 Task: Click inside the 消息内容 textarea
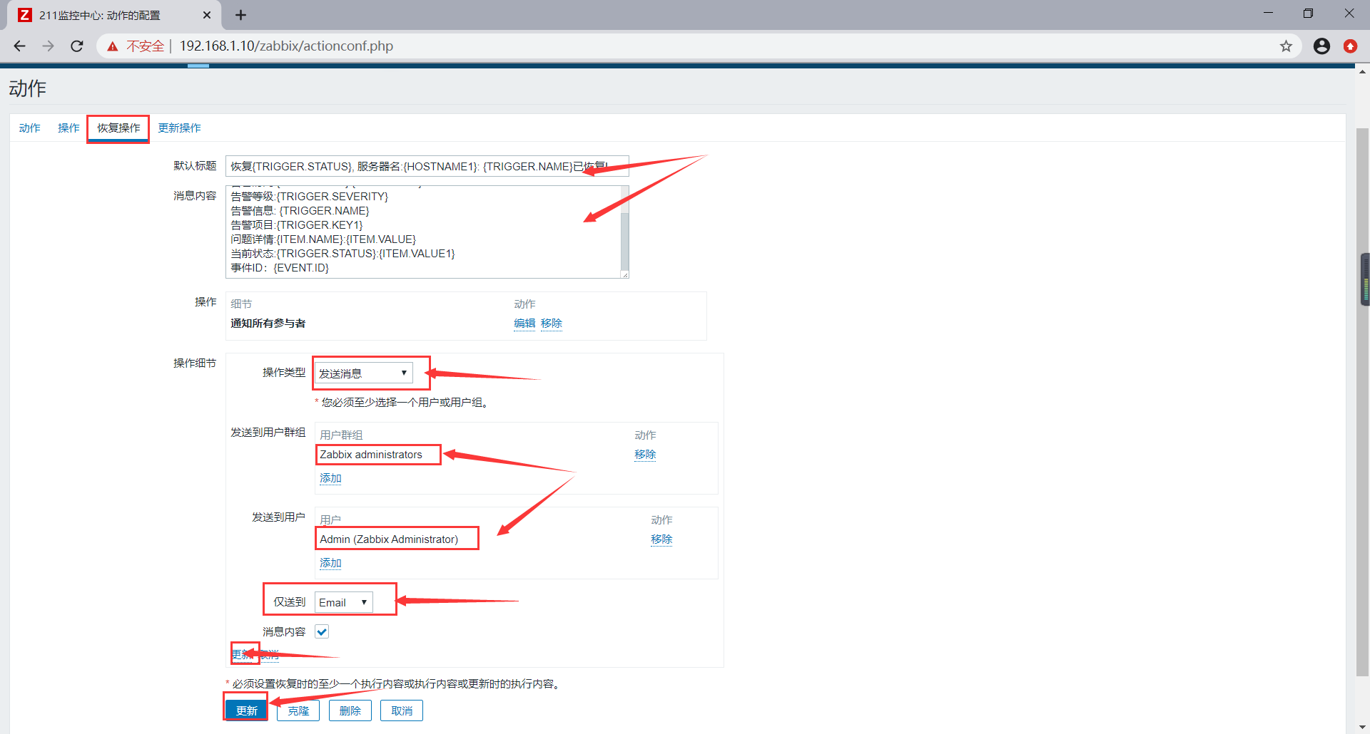click(422, 232)
